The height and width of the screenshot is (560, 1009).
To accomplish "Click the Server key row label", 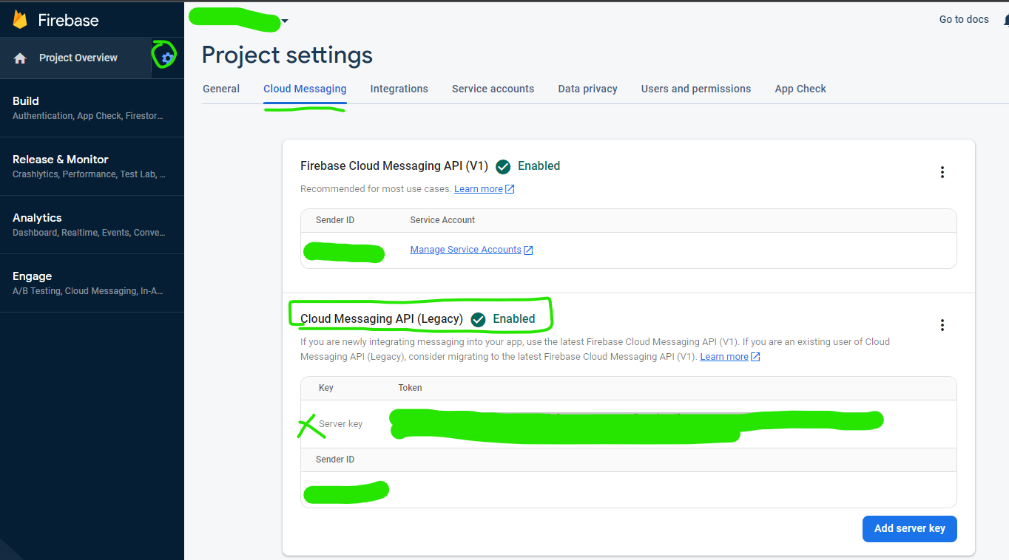I will coord(340,424).
